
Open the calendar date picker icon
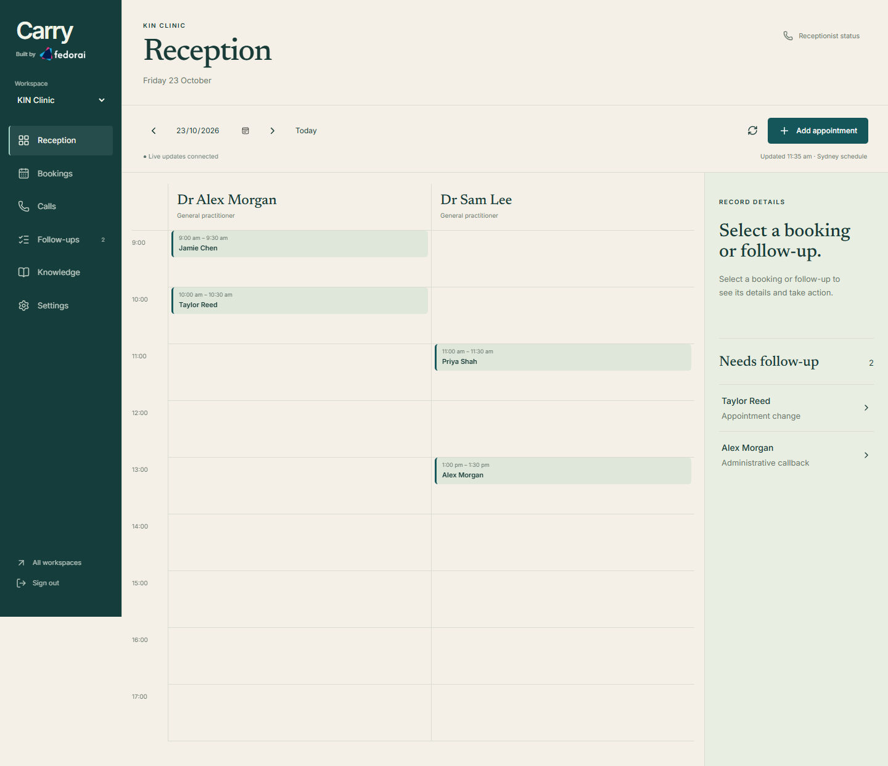coord(245,131)
